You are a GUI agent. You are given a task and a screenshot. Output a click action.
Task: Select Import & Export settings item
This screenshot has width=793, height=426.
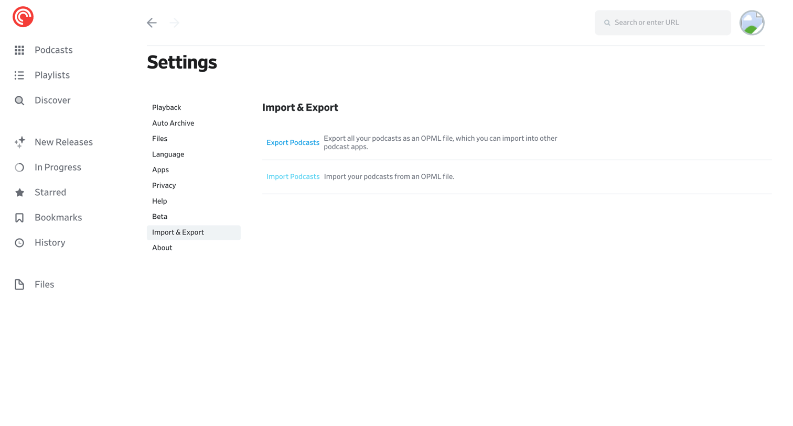[x=194, y=232]
